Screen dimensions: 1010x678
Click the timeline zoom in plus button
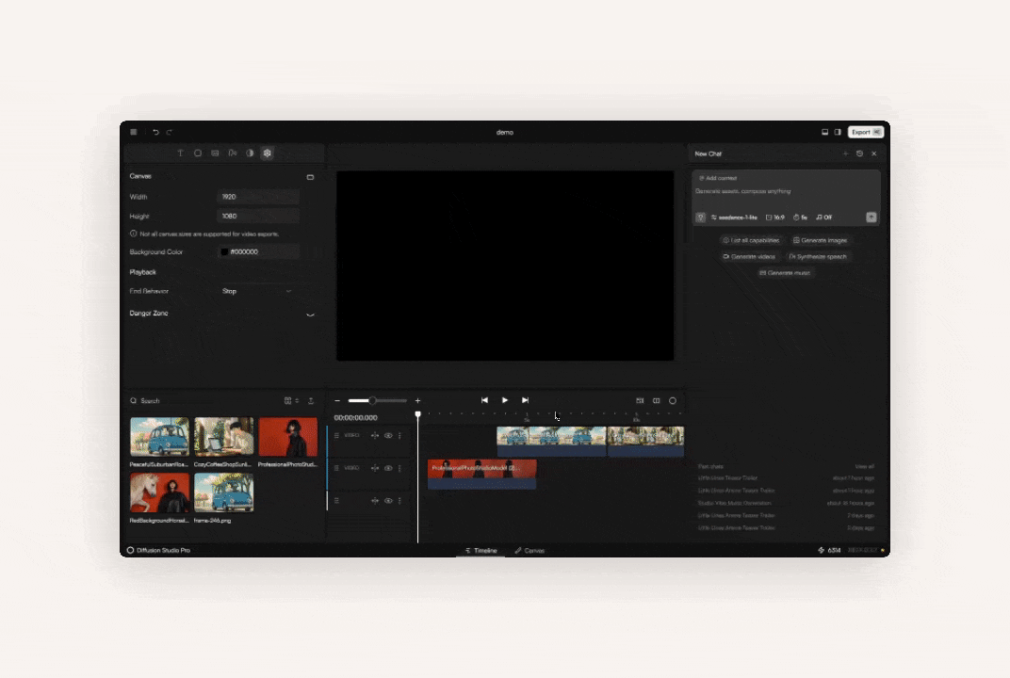point(417,400)
